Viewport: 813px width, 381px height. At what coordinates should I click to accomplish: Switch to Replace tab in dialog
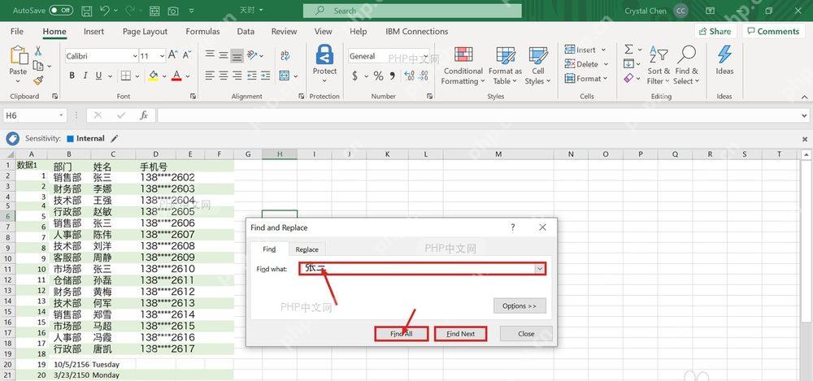(307, 249)
